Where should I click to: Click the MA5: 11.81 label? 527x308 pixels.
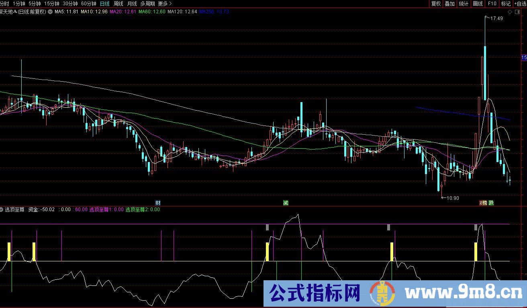(66, 12)
